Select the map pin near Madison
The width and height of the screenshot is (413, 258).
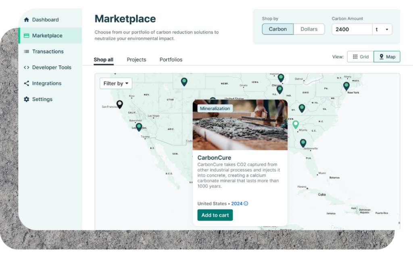tap(281, 78)
